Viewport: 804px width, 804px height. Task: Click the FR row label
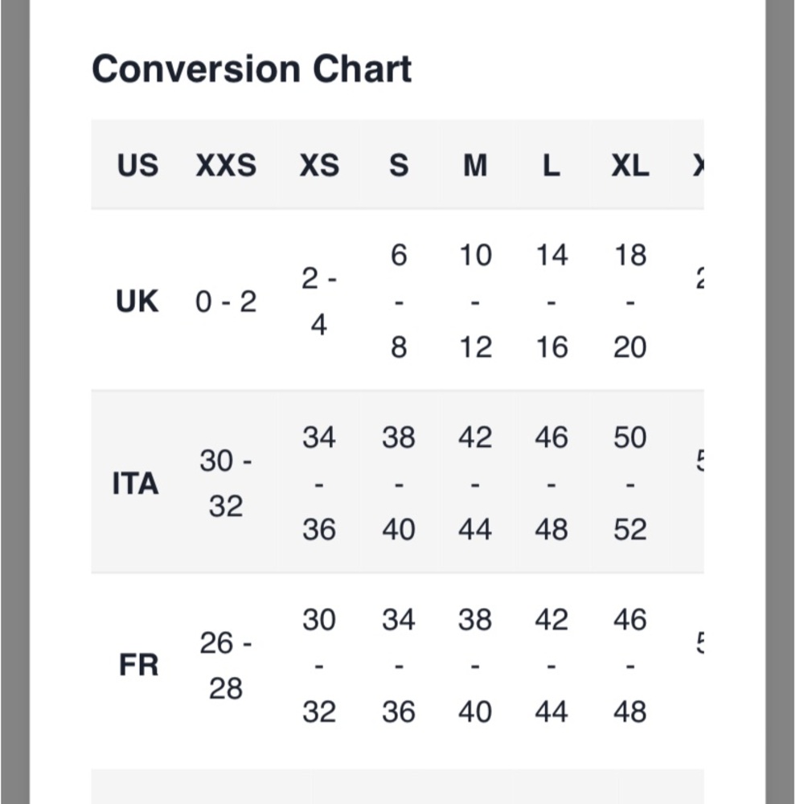pyautogui.click(x=138, y=665)
